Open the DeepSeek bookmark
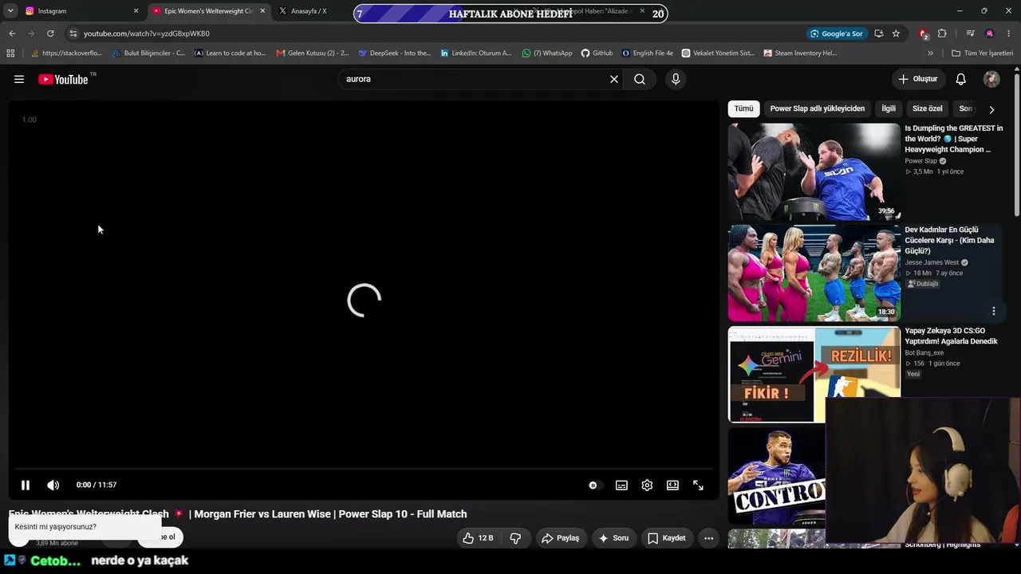This screenshot has width=1021, height=574. (395, 53)
